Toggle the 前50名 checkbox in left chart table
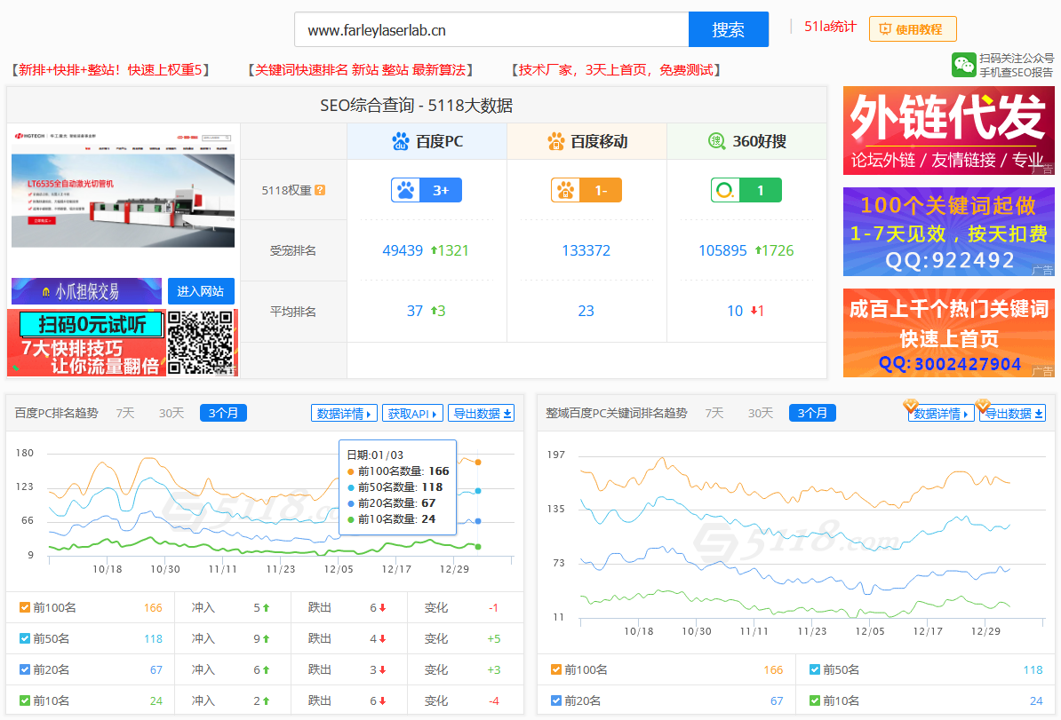Image resolution: width=1061 pixels, height=720 pixels. coord(25,639)
